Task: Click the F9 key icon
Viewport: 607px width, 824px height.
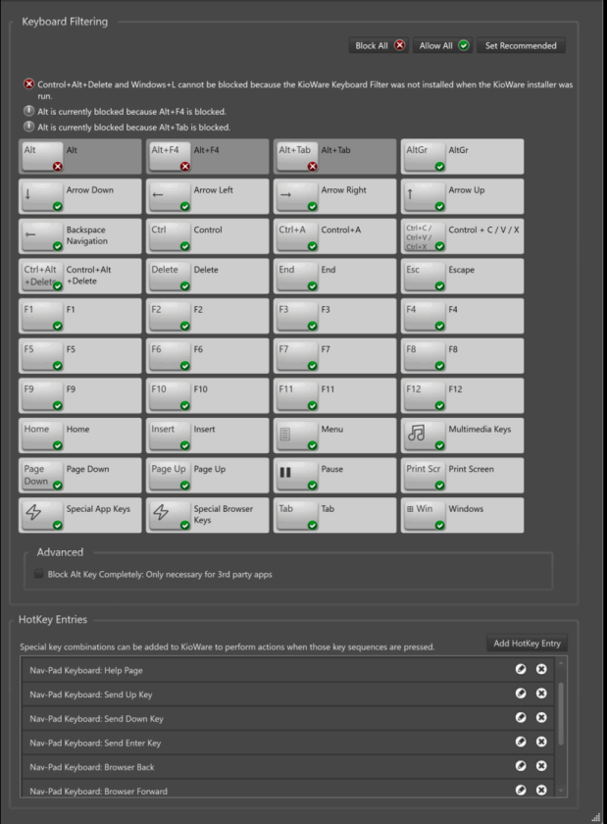Action: [42, 396]
